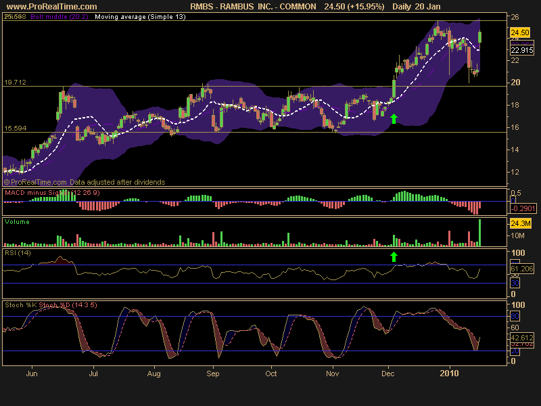Select the Moving average (Simple 13) label
The image size is (541, 406).
click(x=140, y=16)
